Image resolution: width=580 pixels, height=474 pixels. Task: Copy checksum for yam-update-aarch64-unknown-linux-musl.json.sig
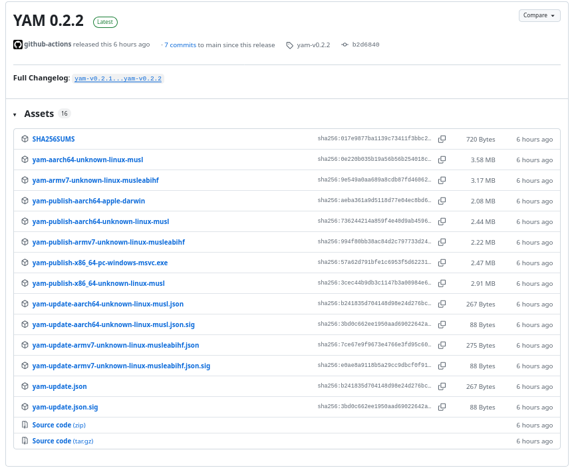[x=442, y=324]
